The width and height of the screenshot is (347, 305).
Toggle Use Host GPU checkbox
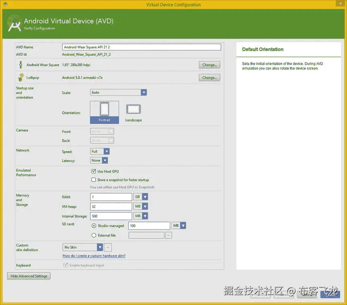(94, 171)
